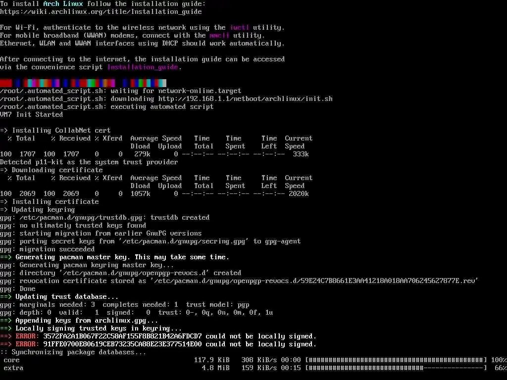Click the extra download progress bar
This screenshot has width=507, height=380.
click(x=396, y=368)
